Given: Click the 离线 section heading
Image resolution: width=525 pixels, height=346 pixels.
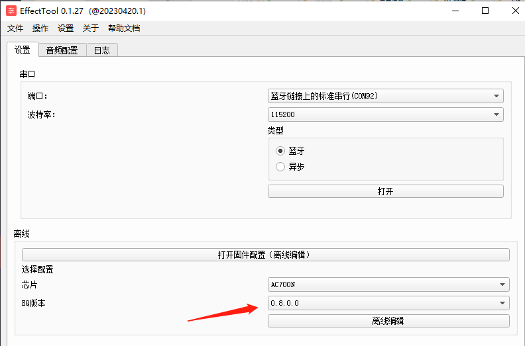Looking at the screenshot, I should 21,234.
